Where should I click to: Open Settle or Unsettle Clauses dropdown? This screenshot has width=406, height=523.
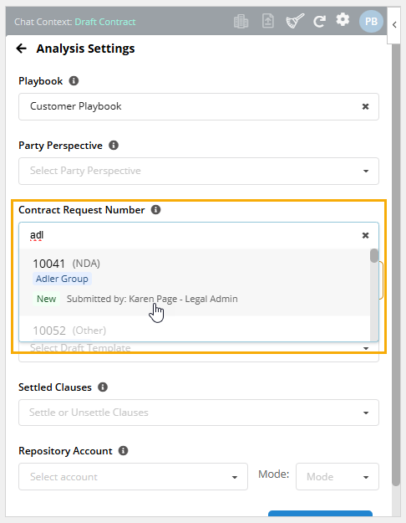pyautogui.click(x=199, y=413)
